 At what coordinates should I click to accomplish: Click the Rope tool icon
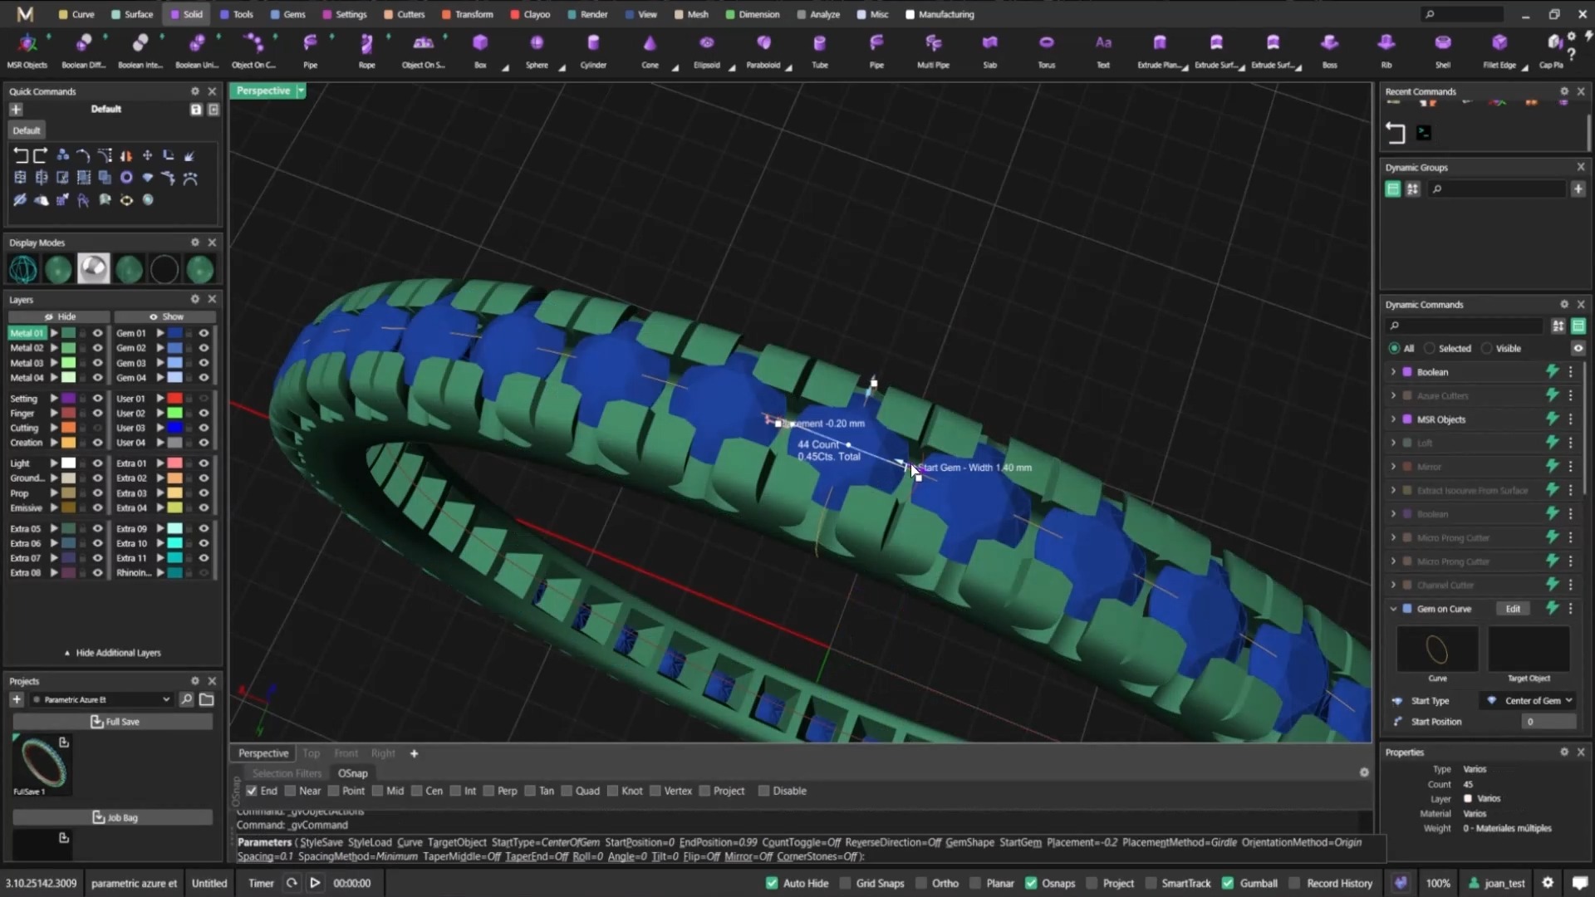(366, 43)
